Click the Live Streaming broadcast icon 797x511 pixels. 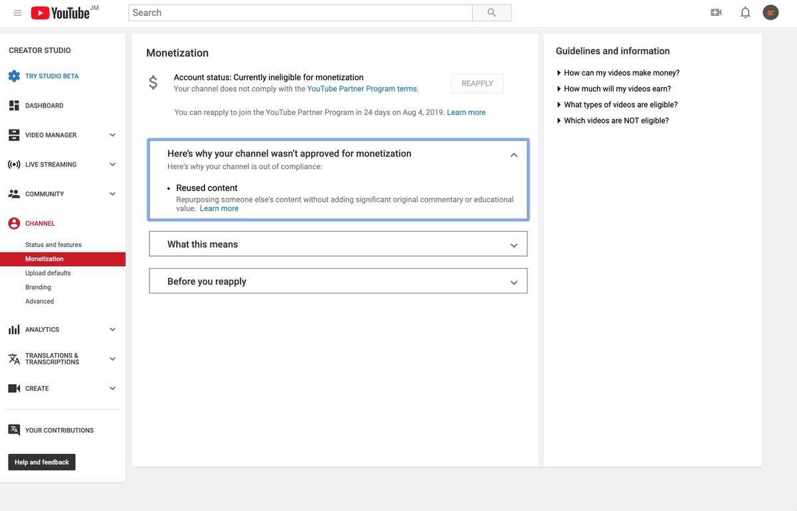tap(14, 165)
